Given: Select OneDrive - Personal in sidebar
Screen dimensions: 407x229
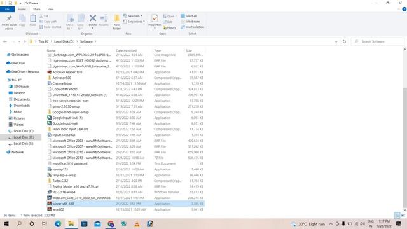Looking at the screenshot, I should [25, 72].
